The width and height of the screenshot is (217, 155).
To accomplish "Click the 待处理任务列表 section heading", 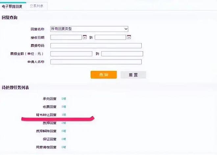I will (15, 88).
